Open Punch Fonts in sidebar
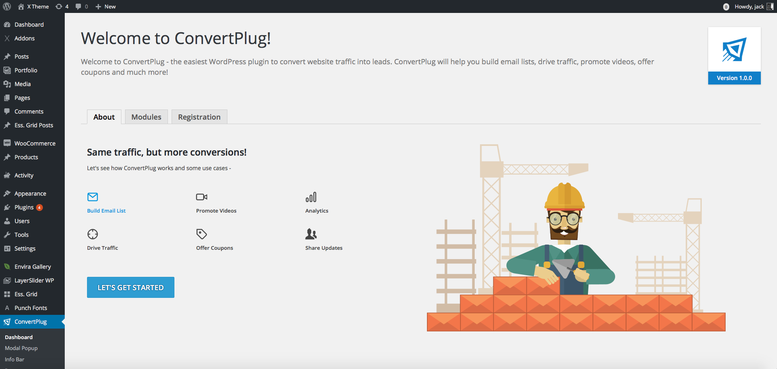 pyautogui.click(x=32, y=308)
